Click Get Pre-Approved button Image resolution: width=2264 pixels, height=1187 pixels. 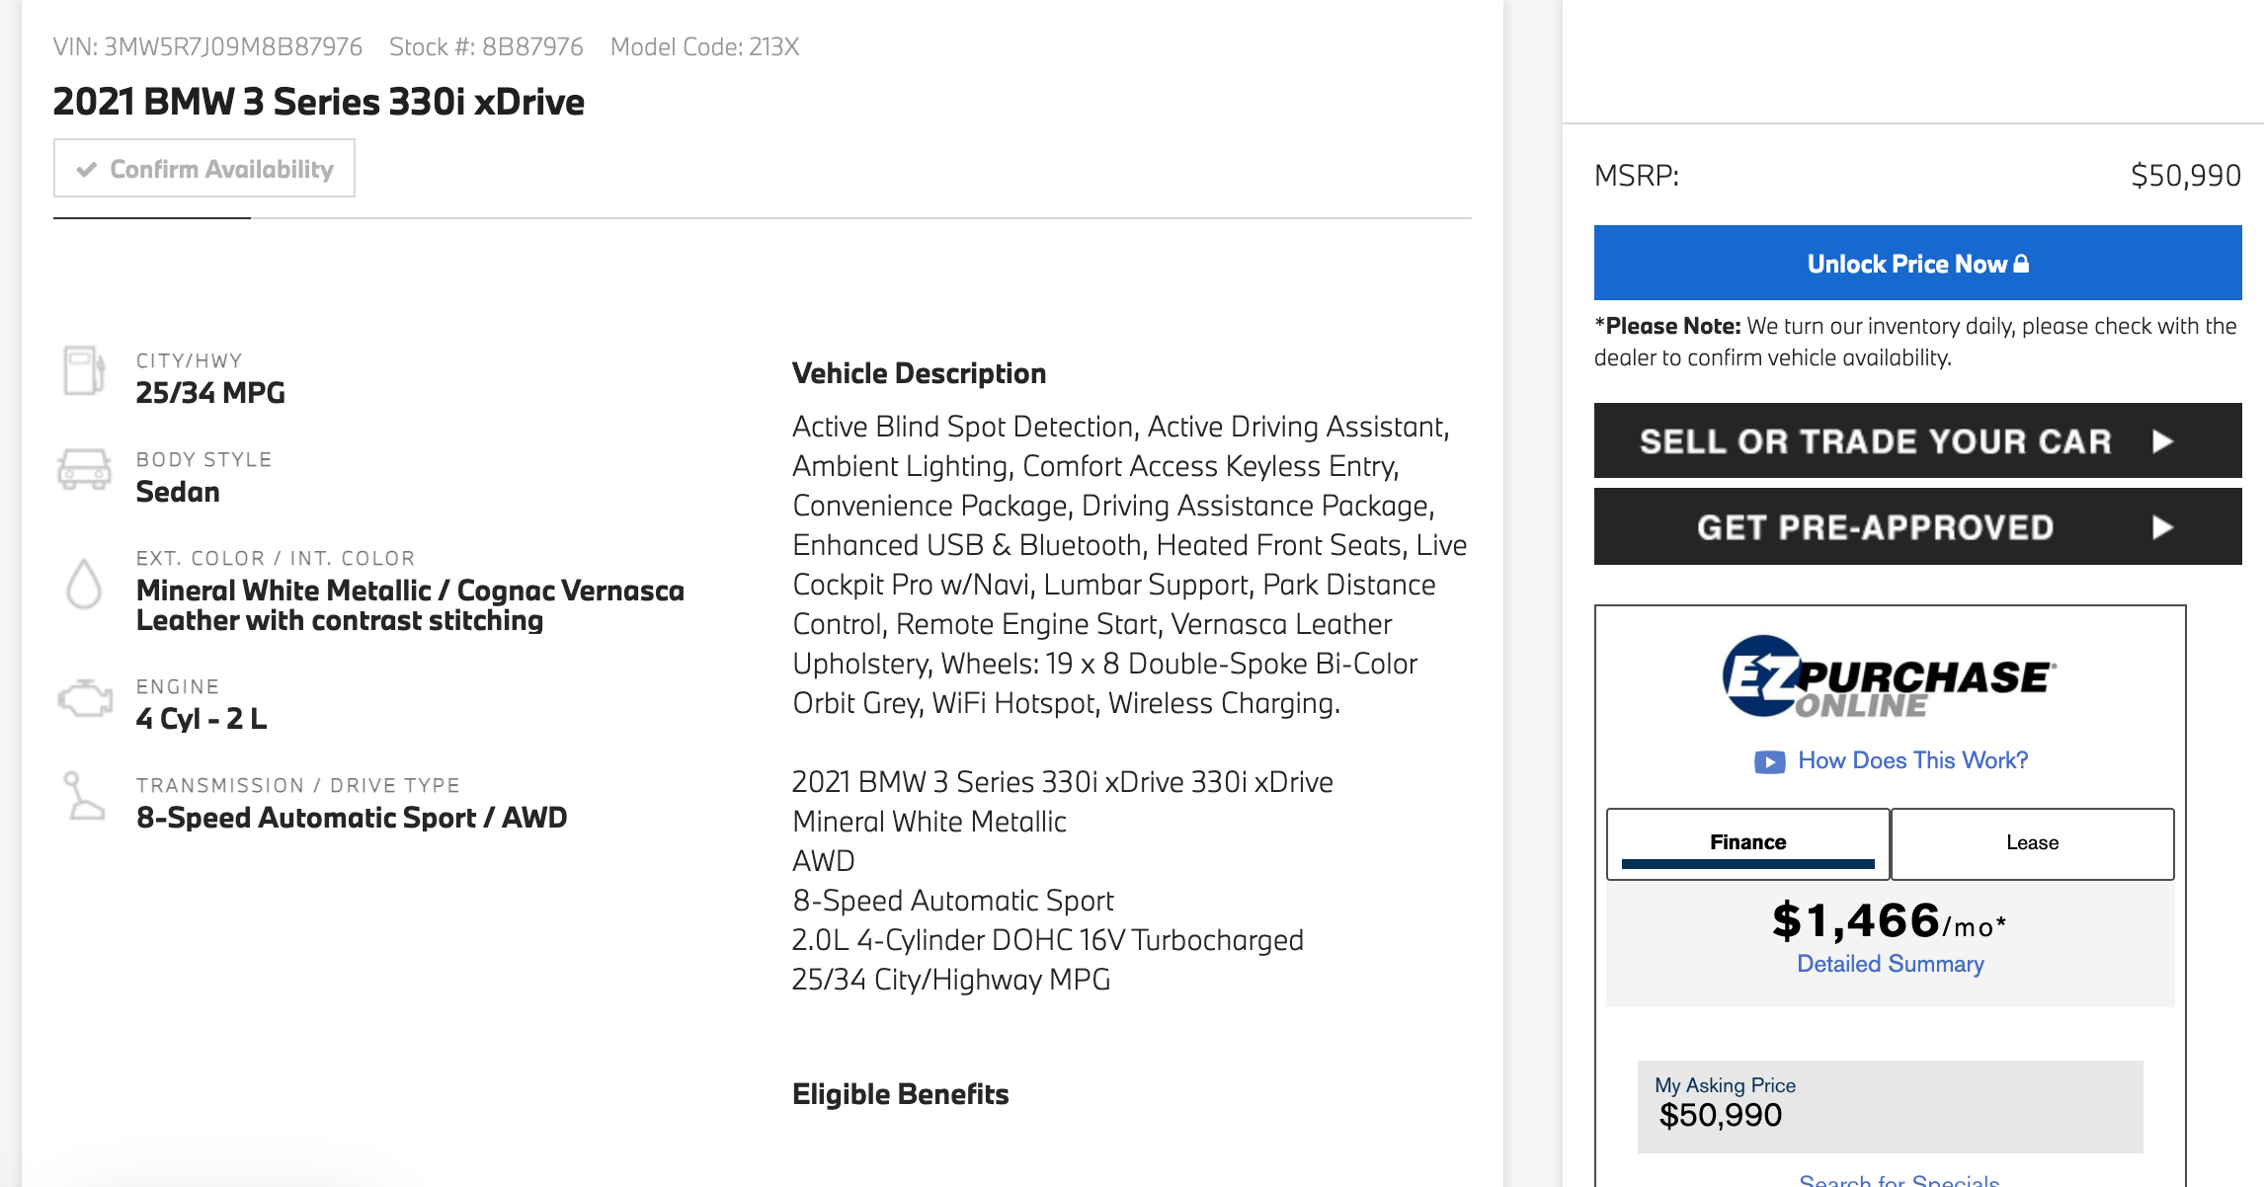tap(1917, 527)
